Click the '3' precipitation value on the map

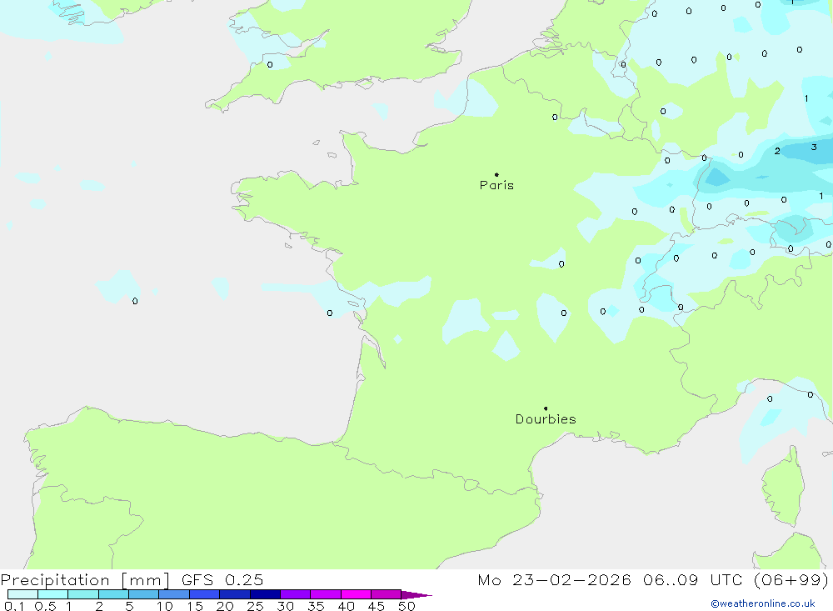[x=814, y=147]
